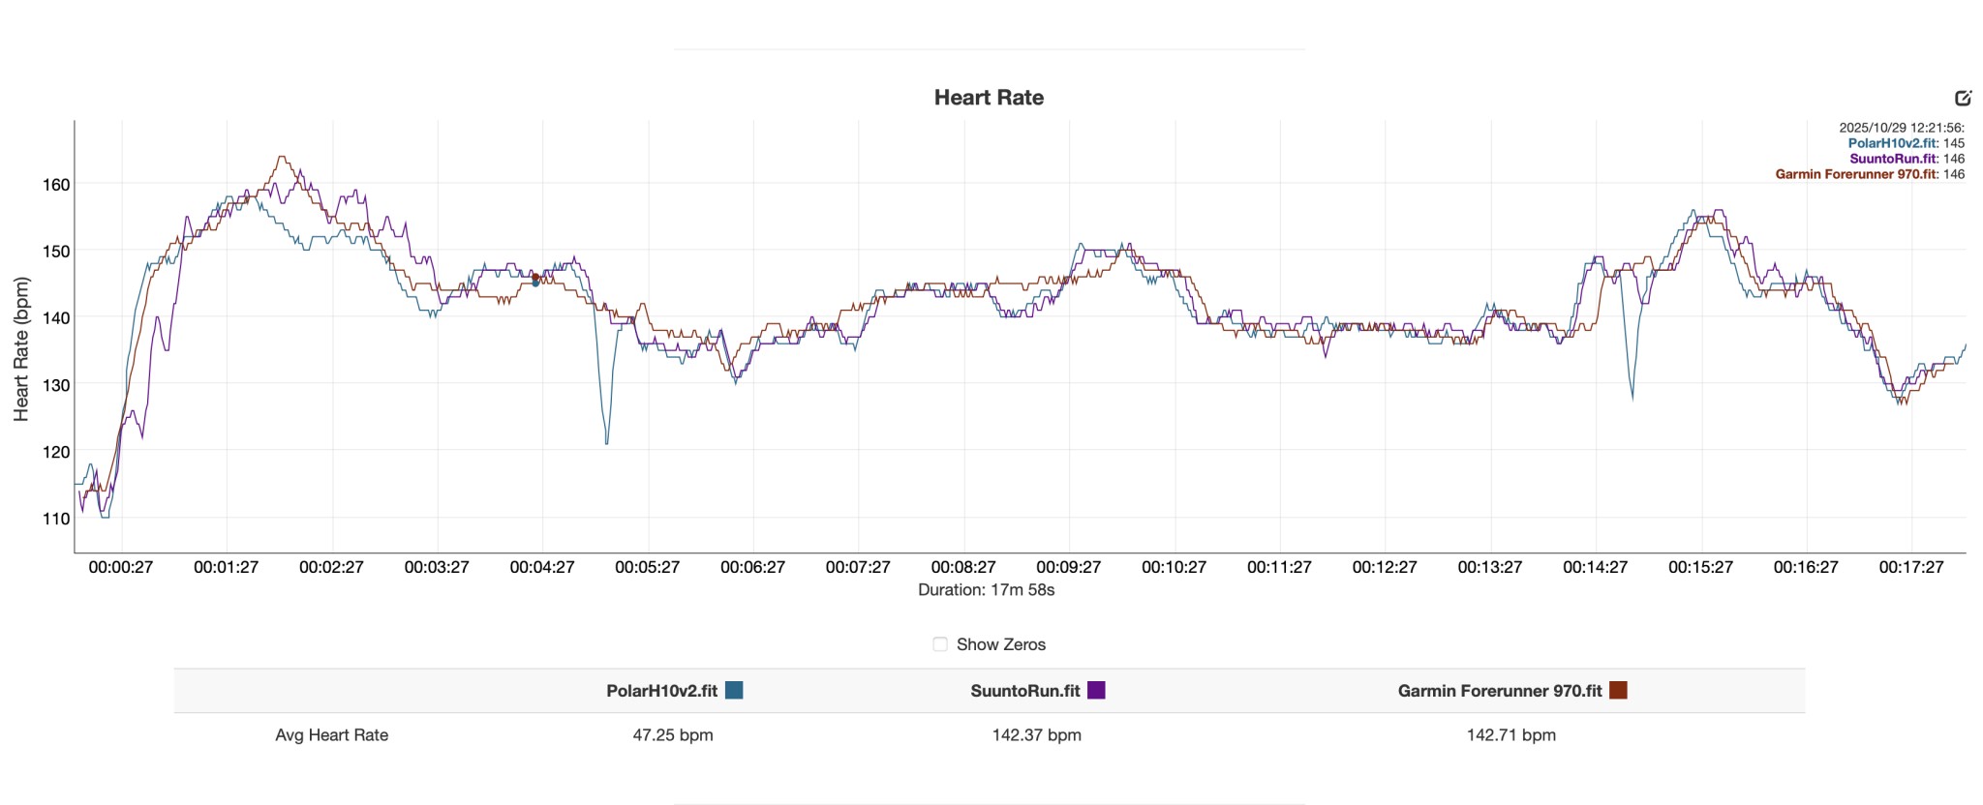Image resolution: width=1983 pixels, height=805 pixels.
Task: Click the blue PolarH10v2.fit color swatch
Action: tap(734, 690)
